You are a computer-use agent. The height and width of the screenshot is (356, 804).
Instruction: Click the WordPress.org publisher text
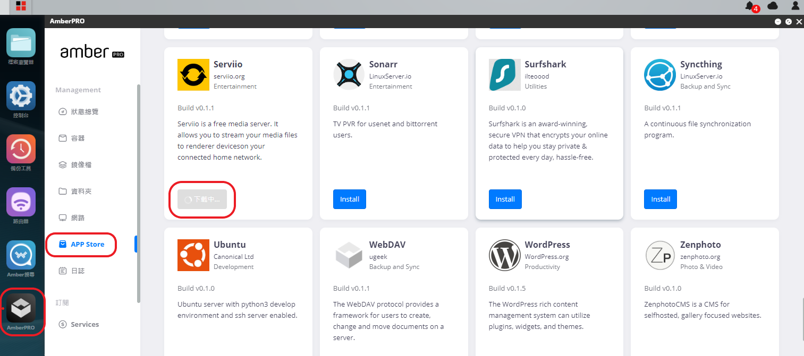[x=547, y=256]
